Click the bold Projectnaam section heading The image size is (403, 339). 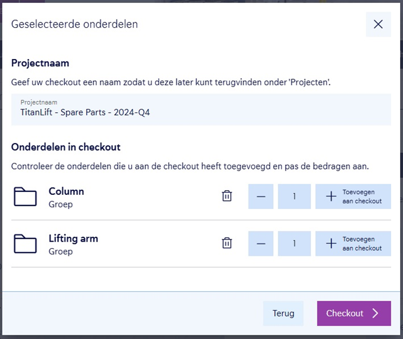tap(40, 63)
